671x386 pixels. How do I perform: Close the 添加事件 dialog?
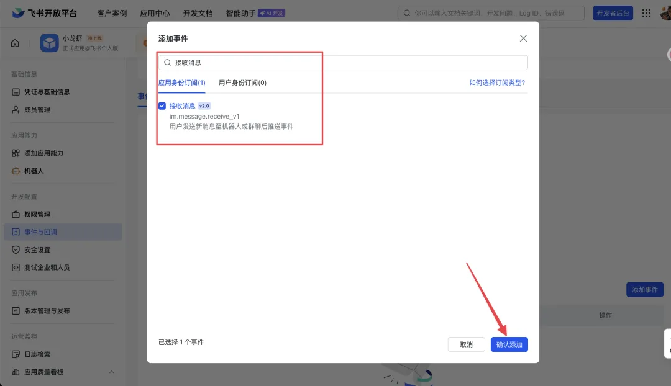tap(523, 38)
